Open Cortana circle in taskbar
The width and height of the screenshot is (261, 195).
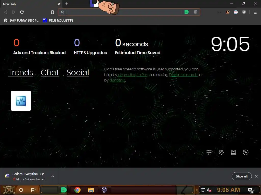tap(21, 190)
